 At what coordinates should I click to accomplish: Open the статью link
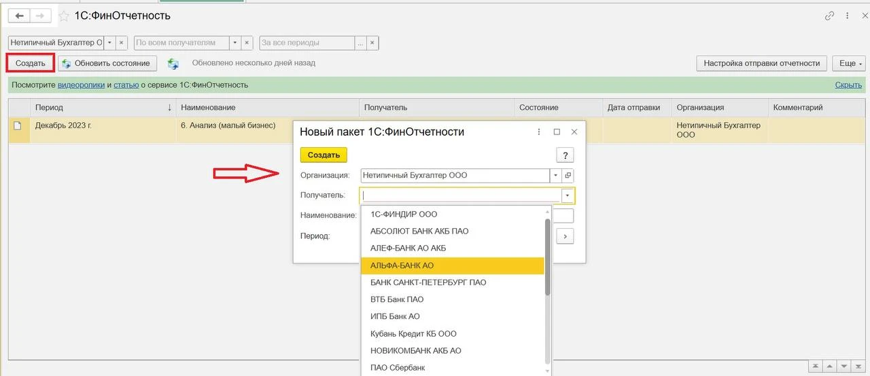click(126, 85)
